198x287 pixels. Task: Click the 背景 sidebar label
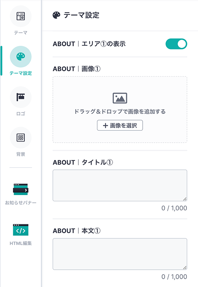[21, 154]
